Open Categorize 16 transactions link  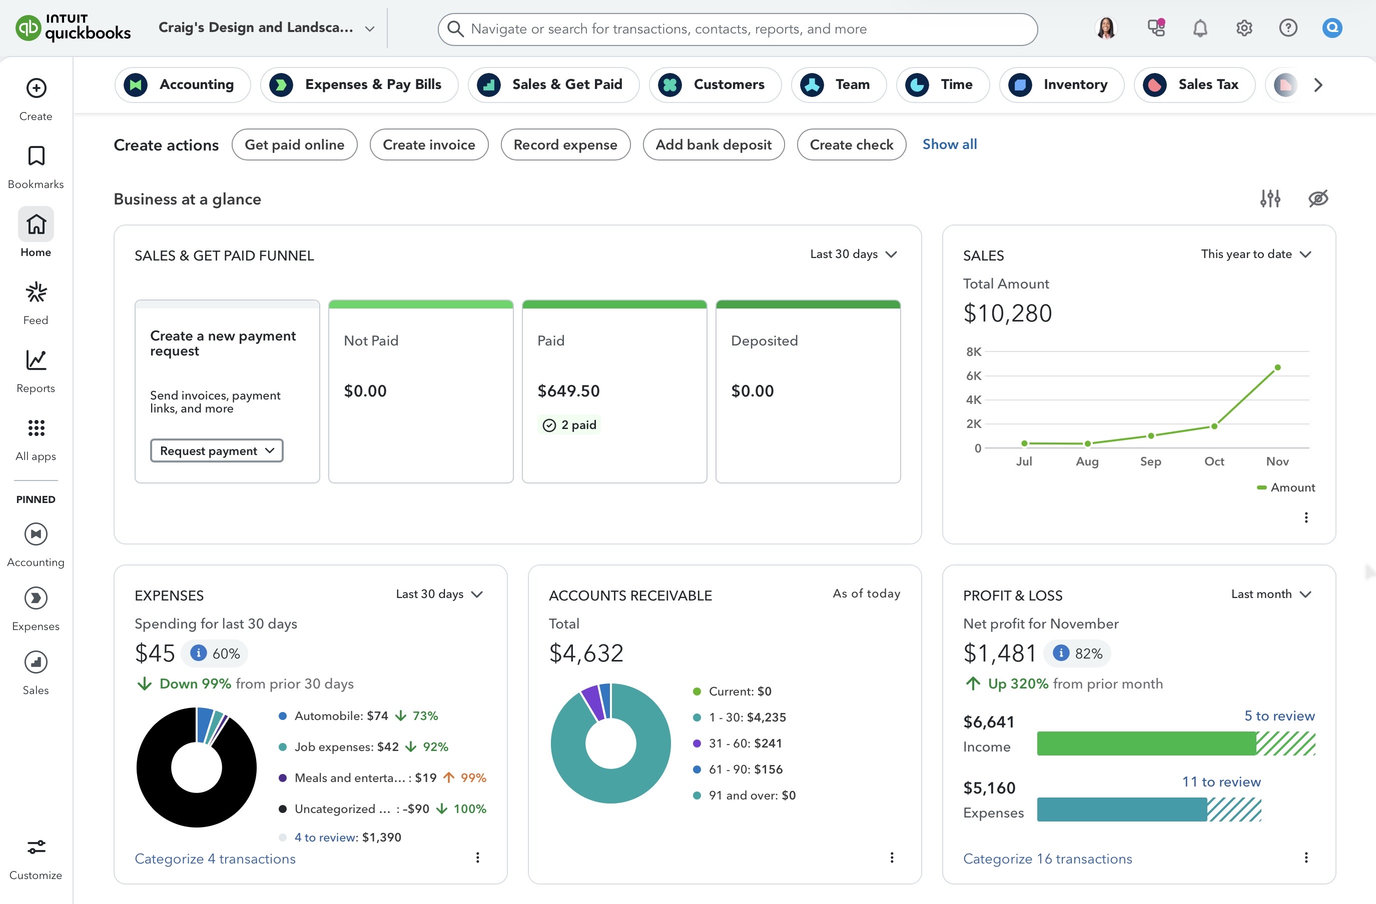(1047, 859)
